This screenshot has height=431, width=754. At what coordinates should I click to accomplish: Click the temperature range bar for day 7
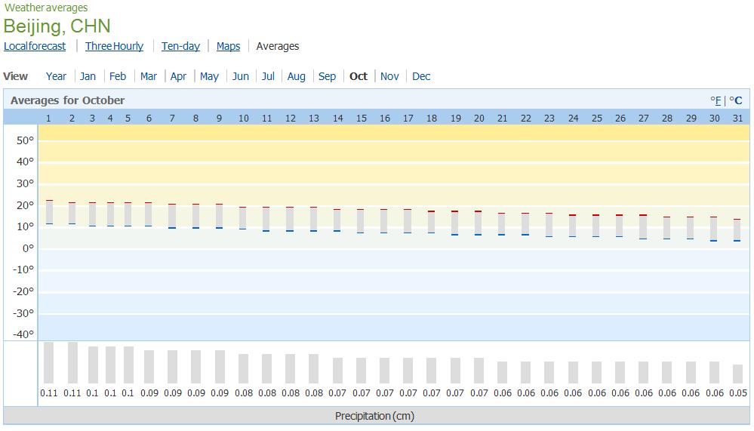coord(172,216)
